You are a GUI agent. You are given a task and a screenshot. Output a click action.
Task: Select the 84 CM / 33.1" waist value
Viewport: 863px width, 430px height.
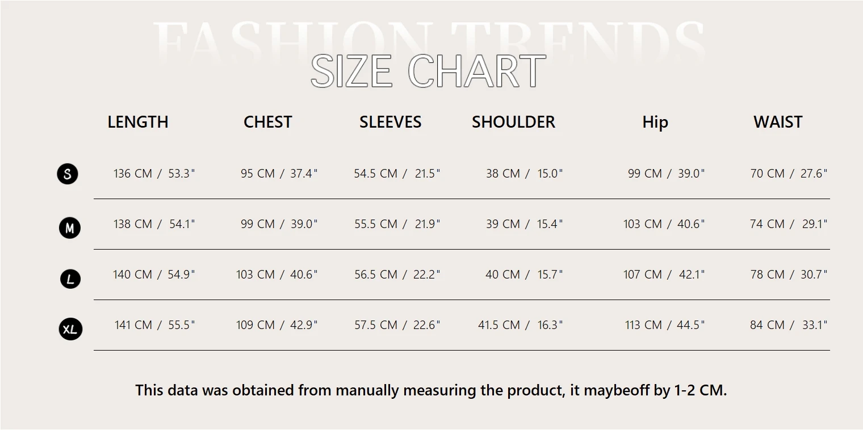(x=789, y=325)
